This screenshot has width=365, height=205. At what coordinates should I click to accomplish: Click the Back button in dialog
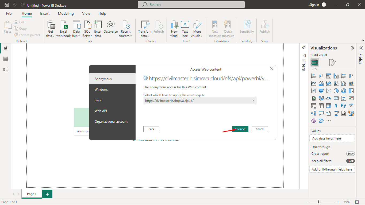(x=151, y=129)
